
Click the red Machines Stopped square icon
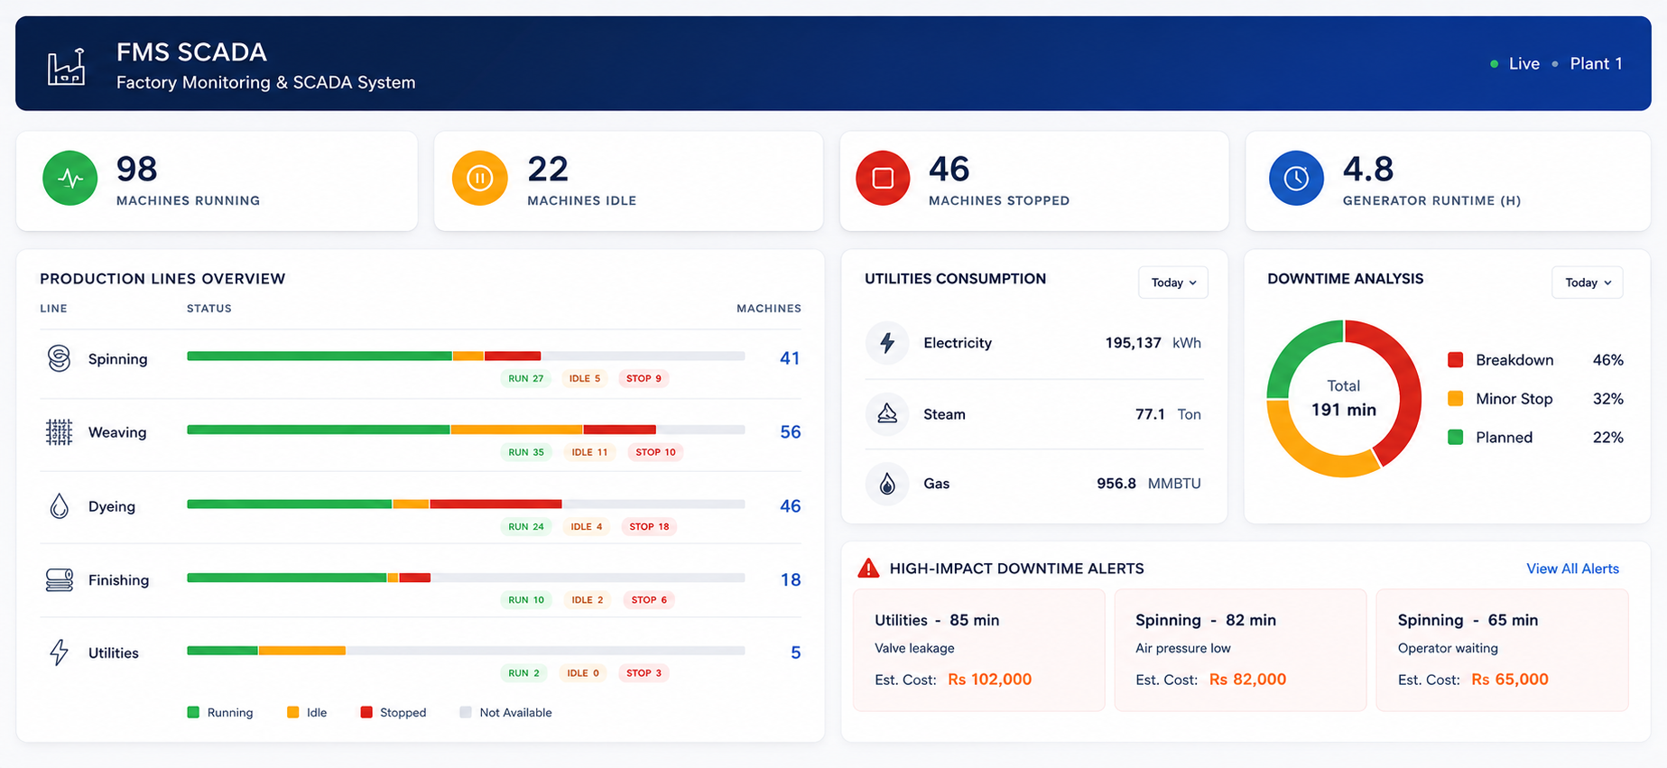click(x=883, y=179)
